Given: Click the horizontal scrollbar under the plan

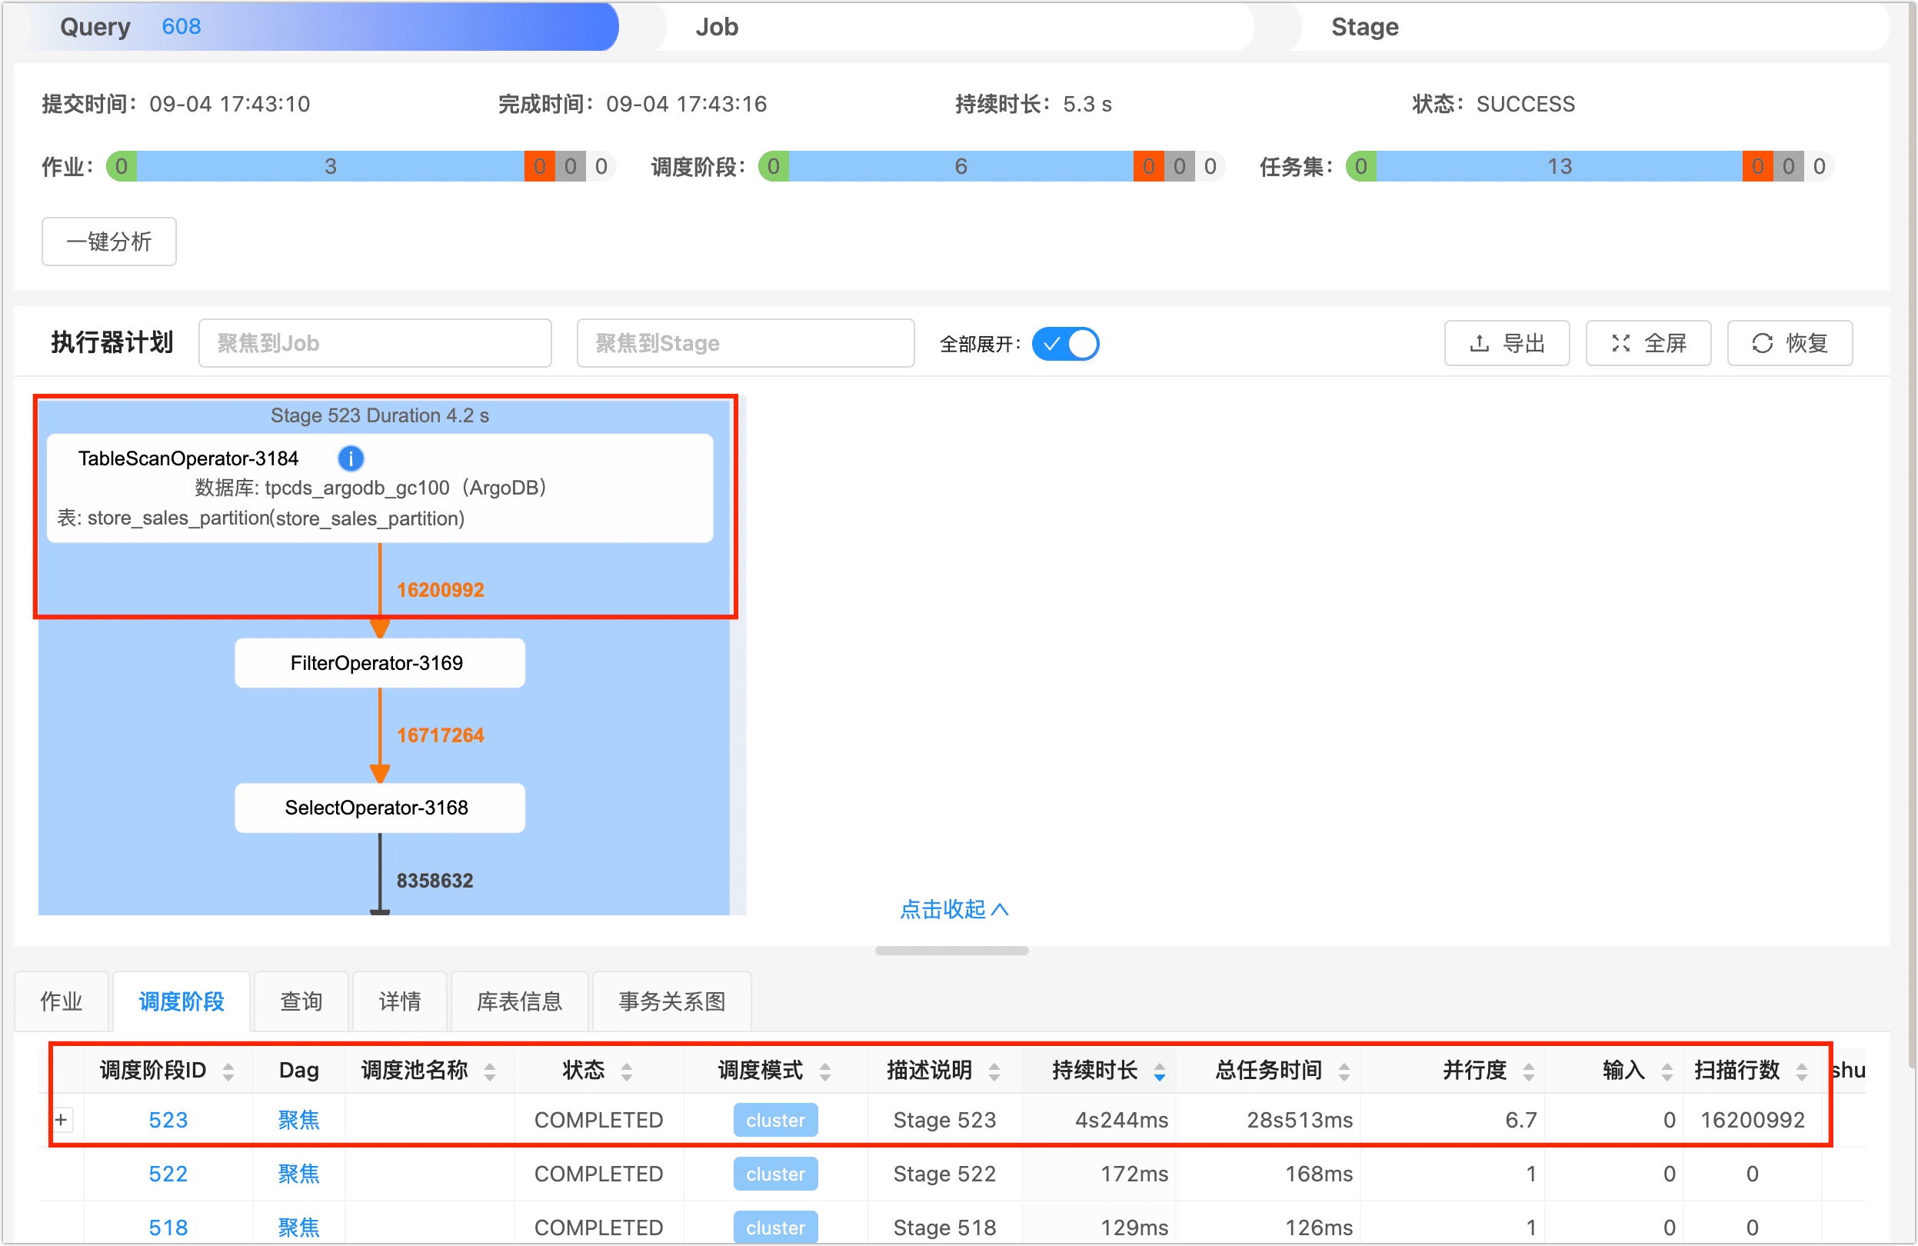Looking at the screenshot, I should click(952, 951).
